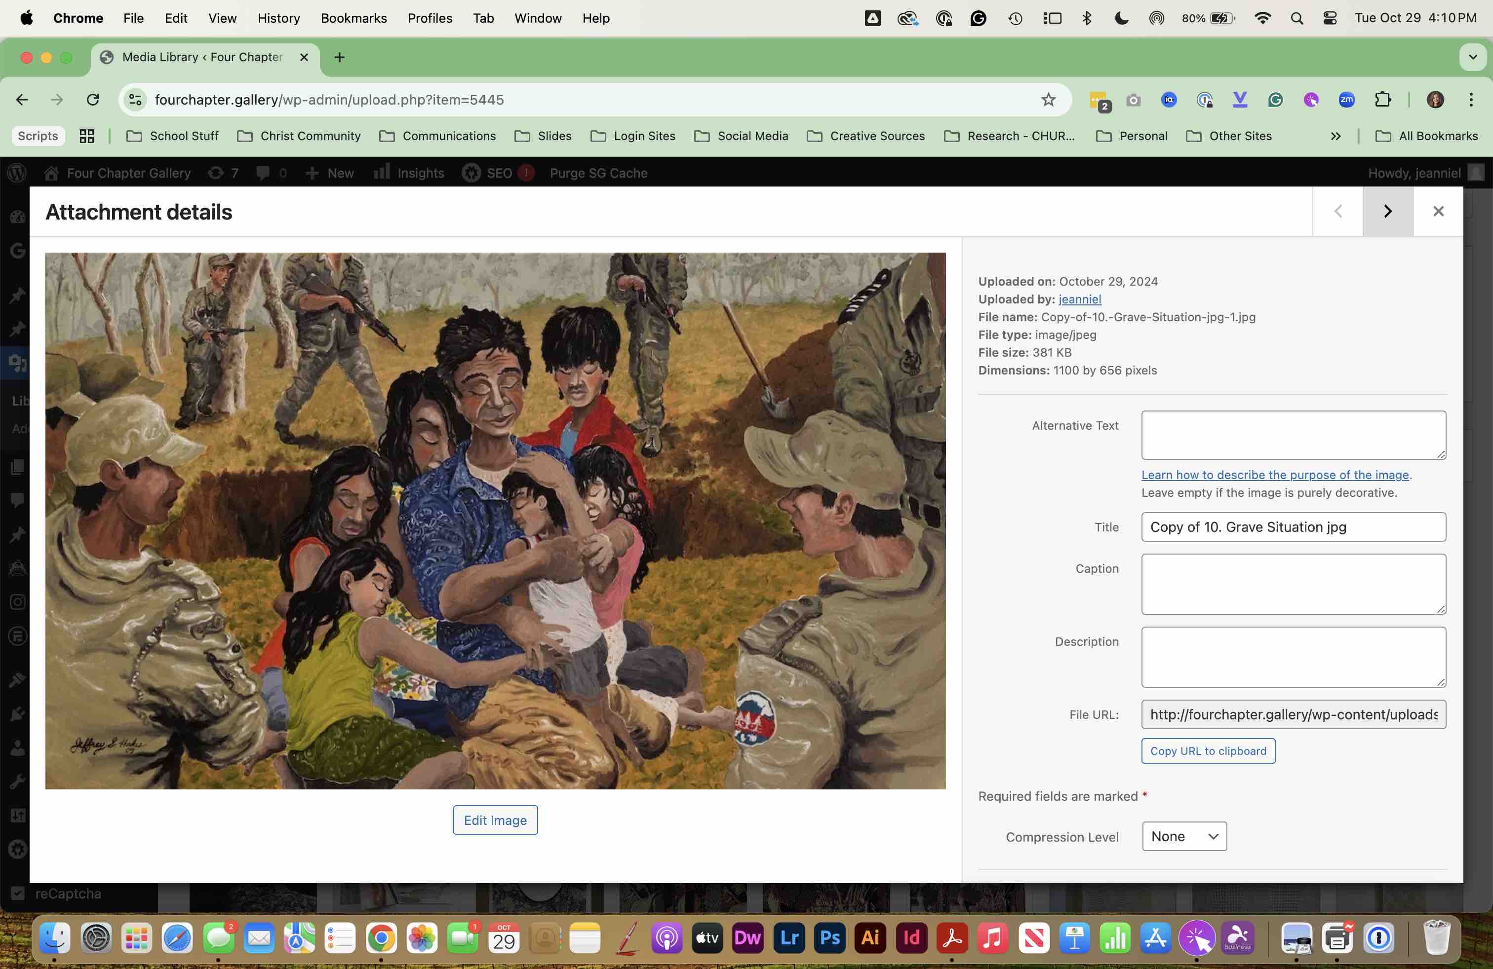Reload the page
1493x969 pixels.
point(93,100)
